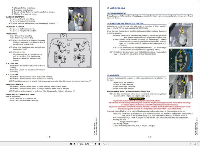The height and width of the screenshot is (146, 200).
Task: Click 'PLATFORM OR ATTACHMENT SLEWING' heading
Action: [21, 94]
